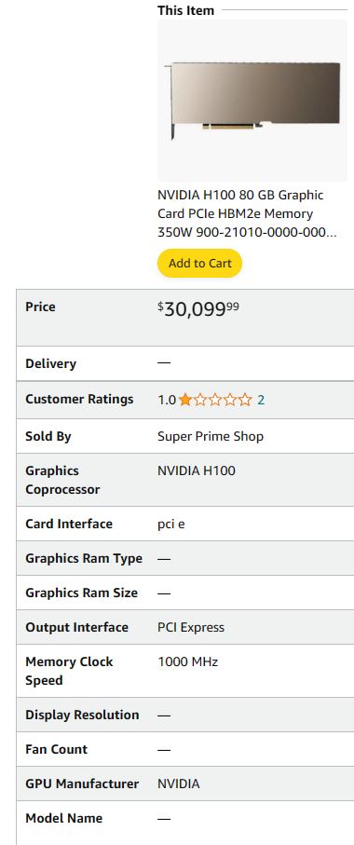354x845 pixels.
Task: Click the Price row label
Action: (40, 307)
